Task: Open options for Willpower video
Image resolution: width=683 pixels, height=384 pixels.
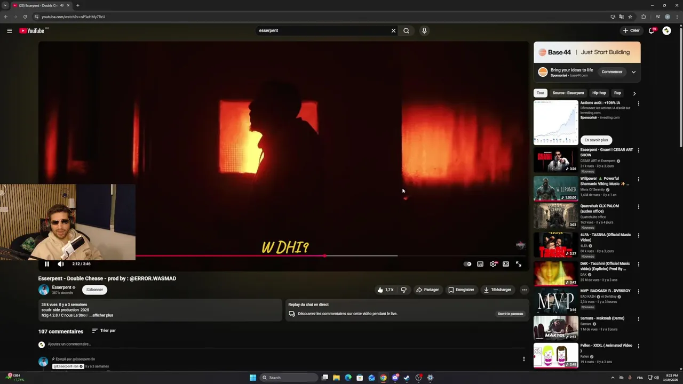Action: [x=638, y=179]
